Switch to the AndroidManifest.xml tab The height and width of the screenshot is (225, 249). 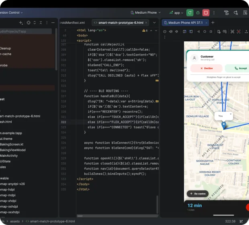(72, 23)
